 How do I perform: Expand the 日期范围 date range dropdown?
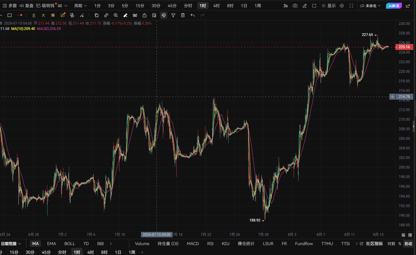[11, 244]
